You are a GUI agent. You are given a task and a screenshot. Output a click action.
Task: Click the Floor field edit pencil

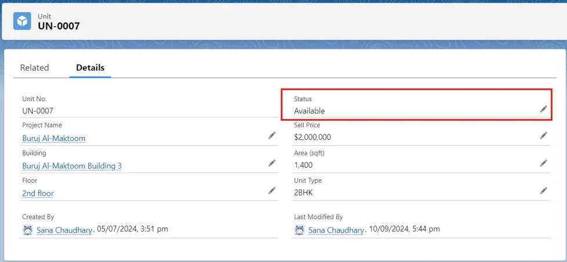(x=272, y=190)
